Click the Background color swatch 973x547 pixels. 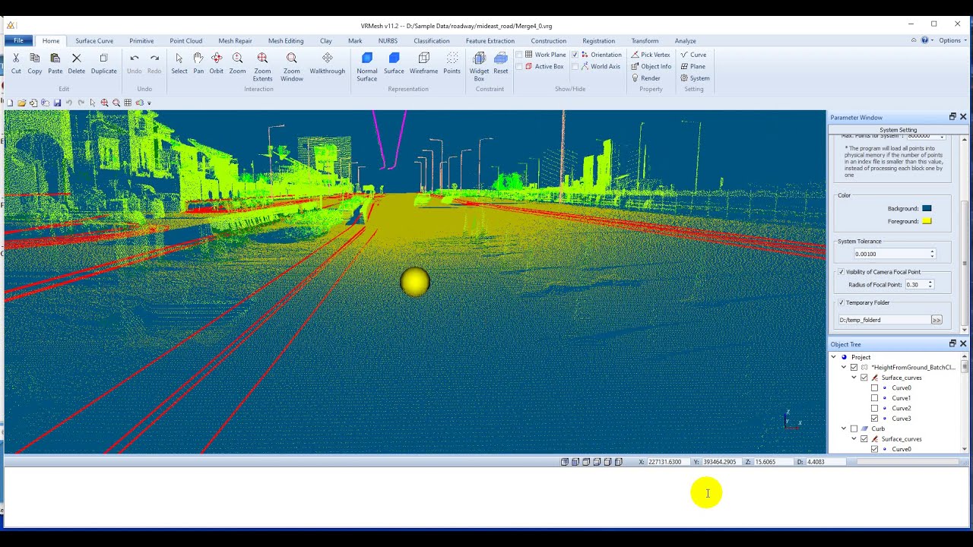(x=927, y=208)
